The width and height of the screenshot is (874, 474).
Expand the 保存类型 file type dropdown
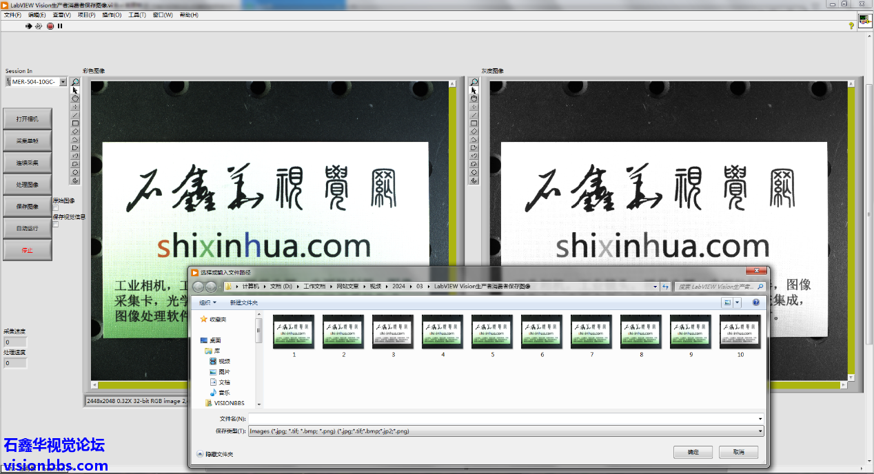(x=760, y=431)
